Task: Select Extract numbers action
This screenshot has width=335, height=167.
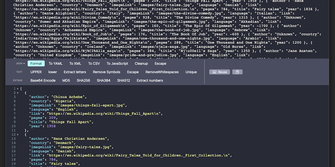Action: 150,81
